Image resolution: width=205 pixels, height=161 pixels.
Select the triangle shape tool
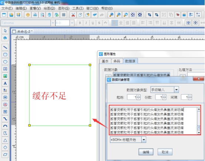tap(5, 140)
